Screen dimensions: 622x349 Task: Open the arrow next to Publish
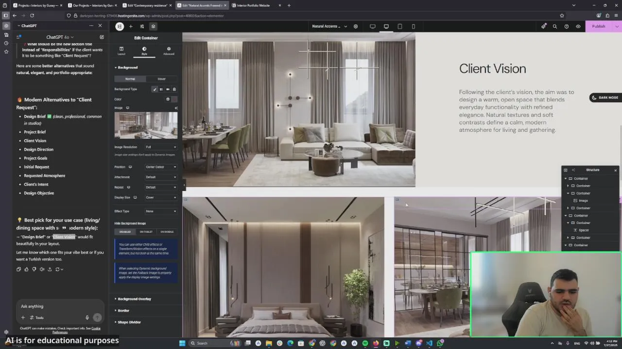[617, 26]
